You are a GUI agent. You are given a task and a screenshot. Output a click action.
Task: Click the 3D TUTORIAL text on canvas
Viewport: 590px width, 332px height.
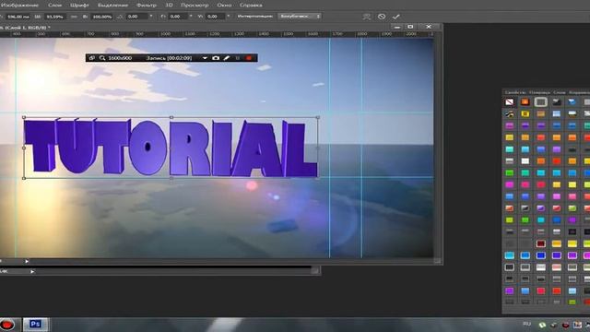pyautogui.click(x=170, y=148)
